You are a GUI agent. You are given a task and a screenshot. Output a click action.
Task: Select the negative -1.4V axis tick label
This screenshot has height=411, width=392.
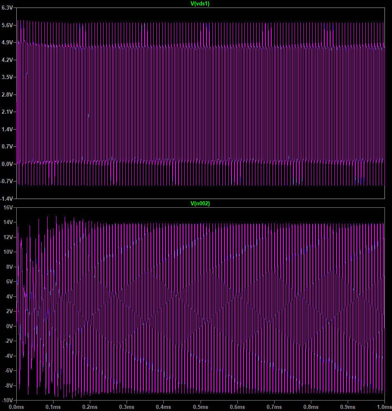7,199
